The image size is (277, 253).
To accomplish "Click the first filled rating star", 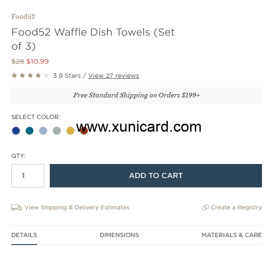I will click(x=14, y=75).
